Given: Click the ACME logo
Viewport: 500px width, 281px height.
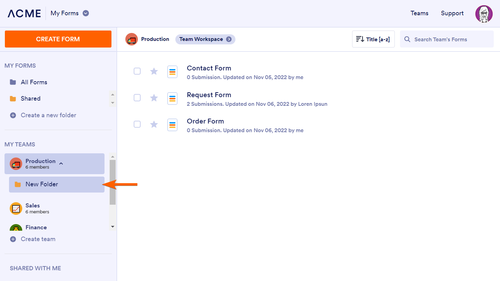Looking at the screenshot, I should point(24,14).
